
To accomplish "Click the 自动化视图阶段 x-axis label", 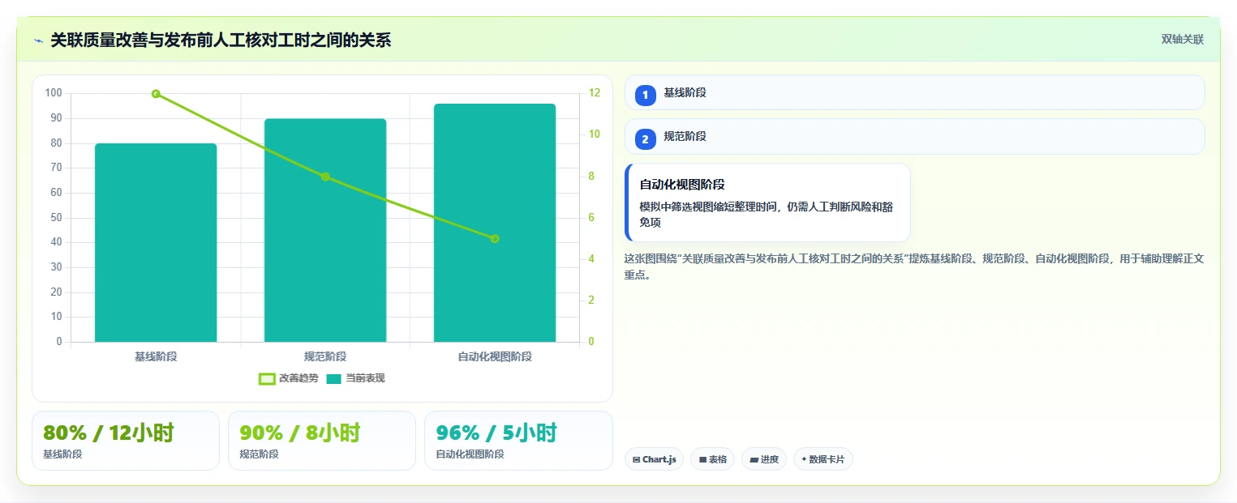I will tap(495, 356).
